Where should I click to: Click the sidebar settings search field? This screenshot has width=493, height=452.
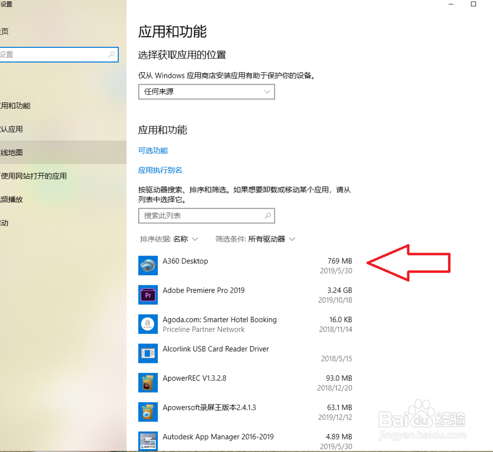[59, 55]
